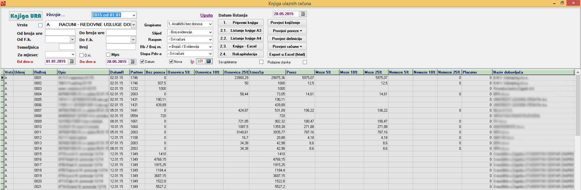The image size is (581, 190).
Task: Uncheck the Nova checkbox
Action: click(171, 62)
